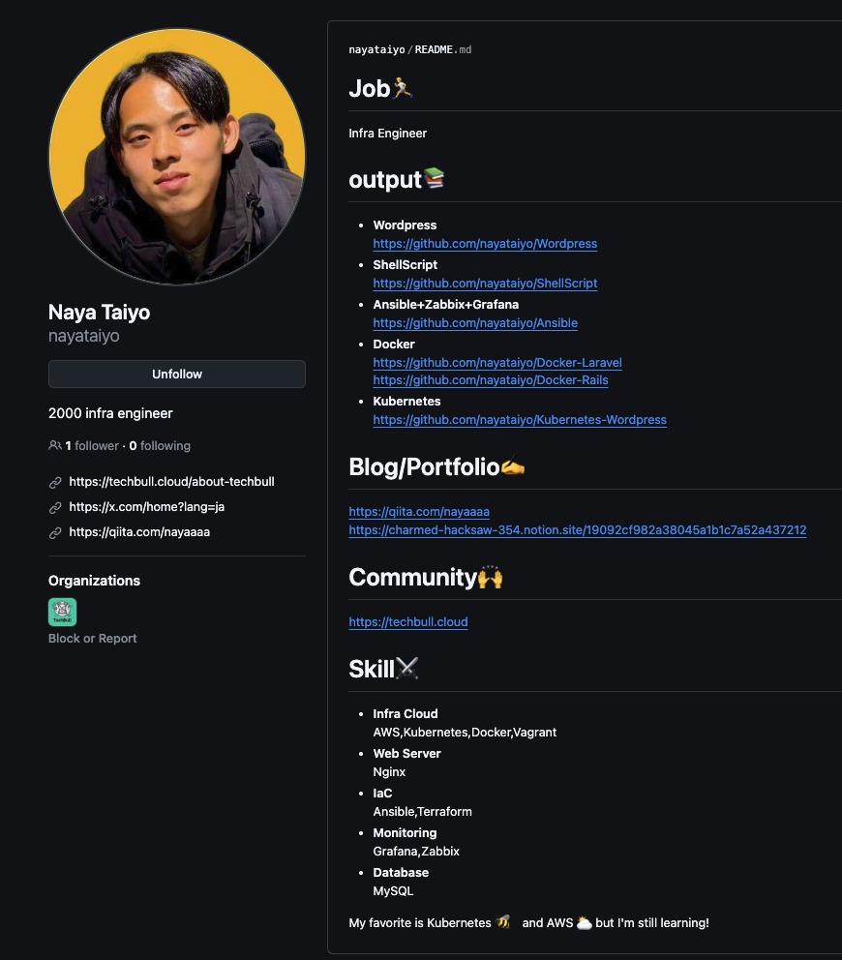The width and height of the screenshot is (842, 960).
Task: Click link icon beside qiita.com/nayaaaa
Action: [x=55, y=532]
